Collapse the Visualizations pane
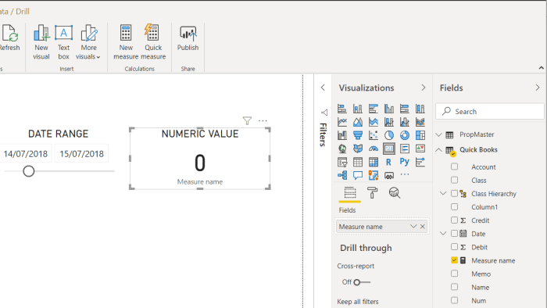The image size is (547, 308). point(424,88)
